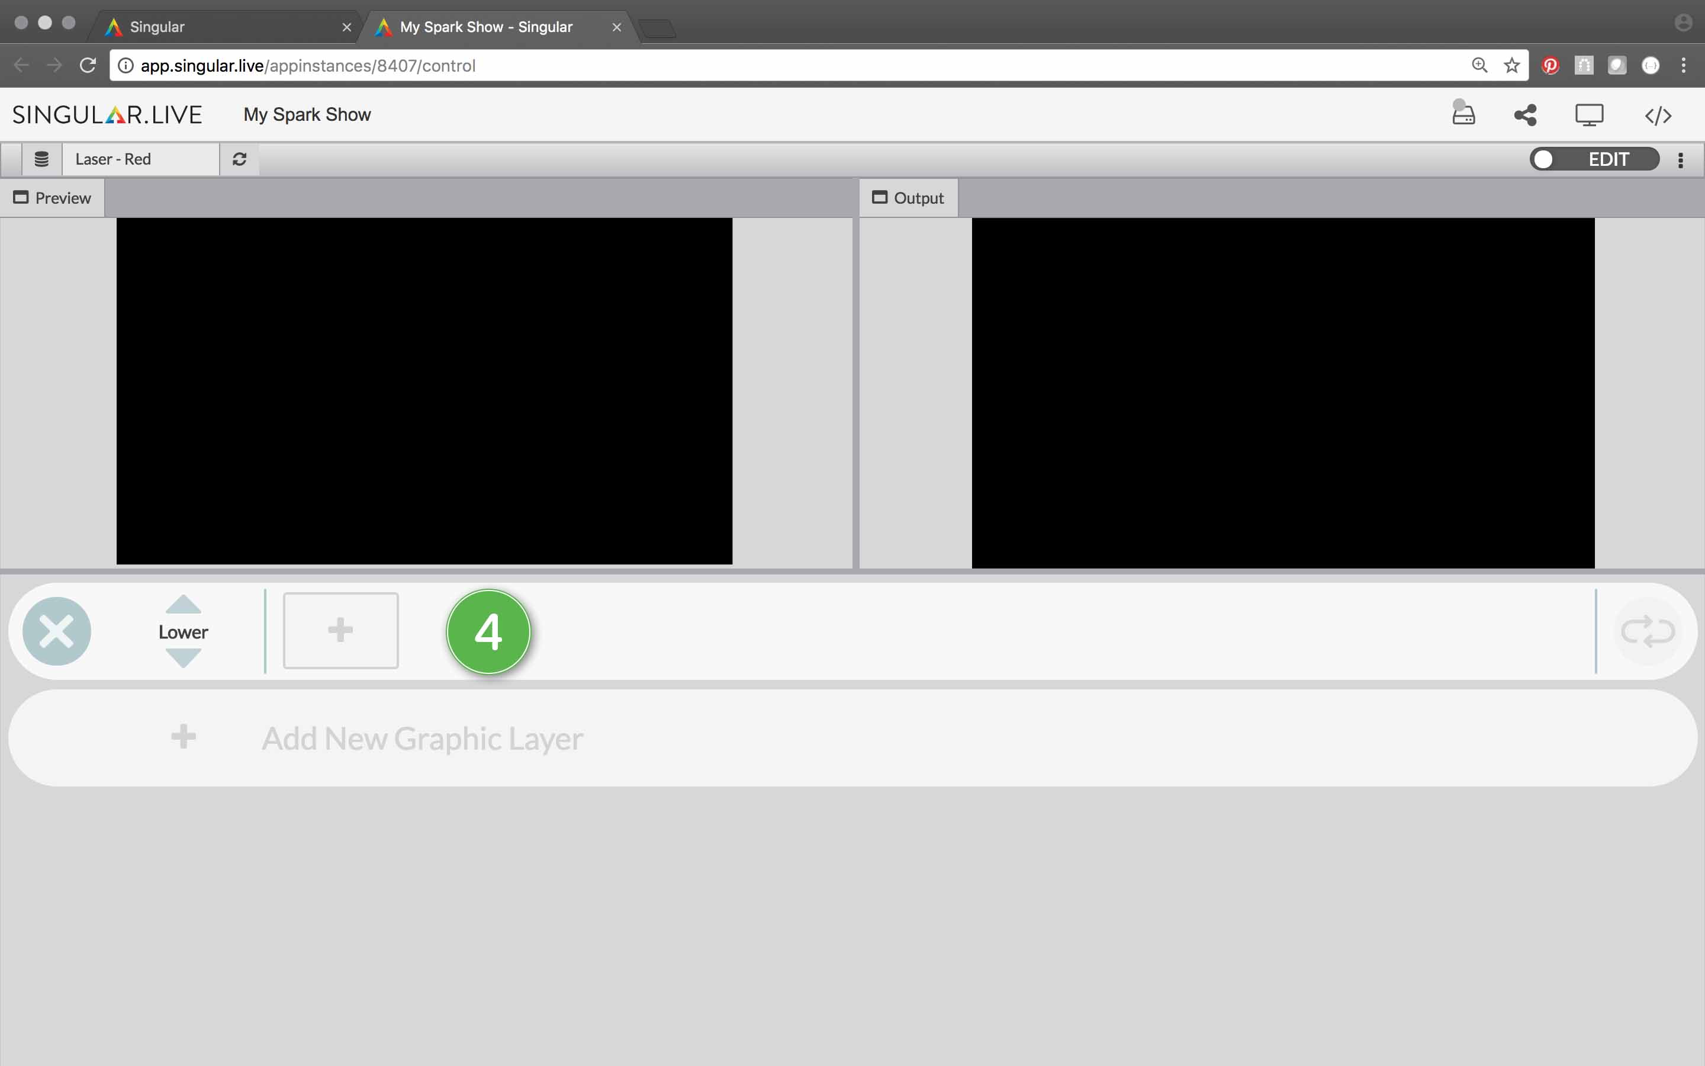The width and height of the screenshot is (1705, 1066).
Task: Switch to the Output tab
Action: coord(908,198)
